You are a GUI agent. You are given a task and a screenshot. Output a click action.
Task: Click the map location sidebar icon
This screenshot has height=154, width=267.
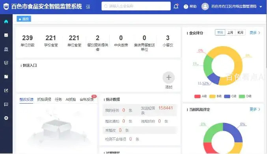[x=6, y=49]
